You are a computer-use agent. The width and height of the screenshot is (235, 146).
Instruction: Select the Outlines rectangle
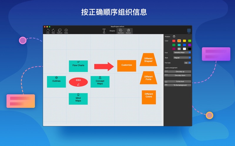[56, 82]
